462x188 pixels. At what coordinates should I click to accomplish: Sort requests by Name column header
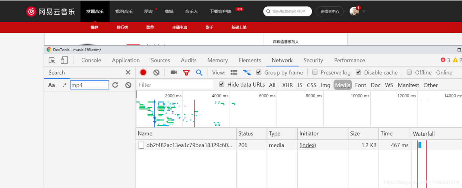pyautogui.click(x=186, y=133)
